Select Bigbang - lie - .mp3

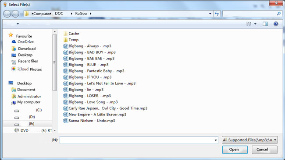pyautogui.click(x=83, y=90)
